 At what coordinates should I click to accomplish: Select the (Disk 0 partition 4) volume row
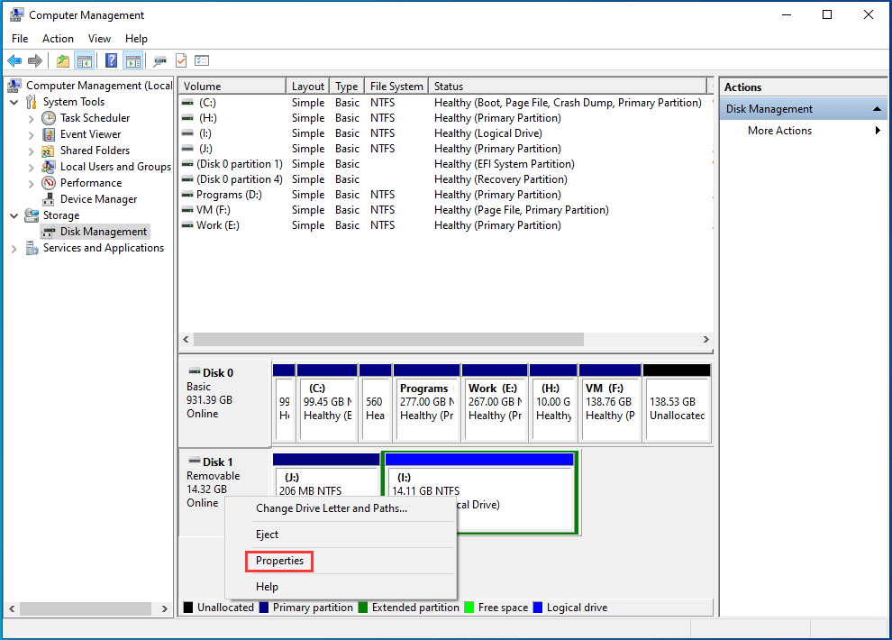tap(445, 179)
